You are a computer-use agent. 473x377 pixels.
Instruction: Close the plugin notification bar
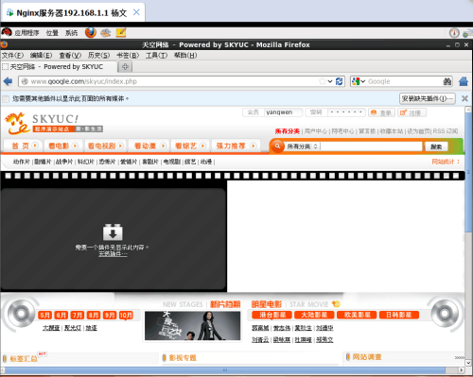pyautogui.click(x=464, y=98)
